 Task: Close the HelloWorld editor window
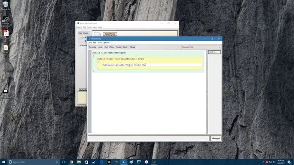point(219,38)
